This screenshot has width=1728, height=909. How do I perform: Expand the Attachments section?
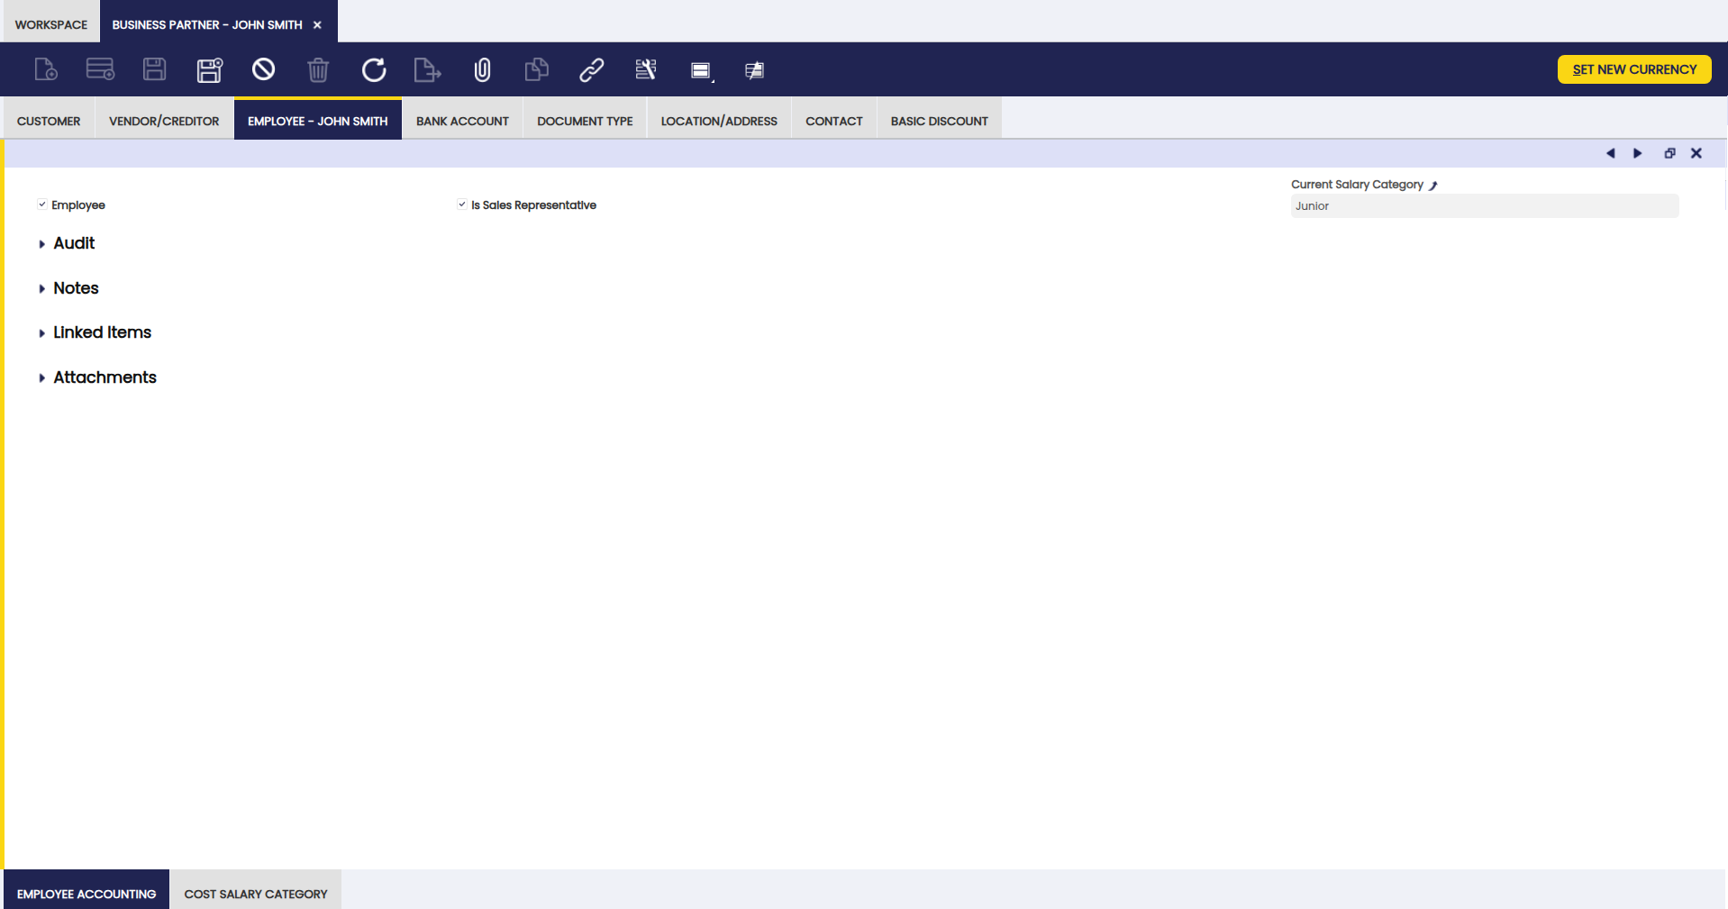click(x=104, y=377)
